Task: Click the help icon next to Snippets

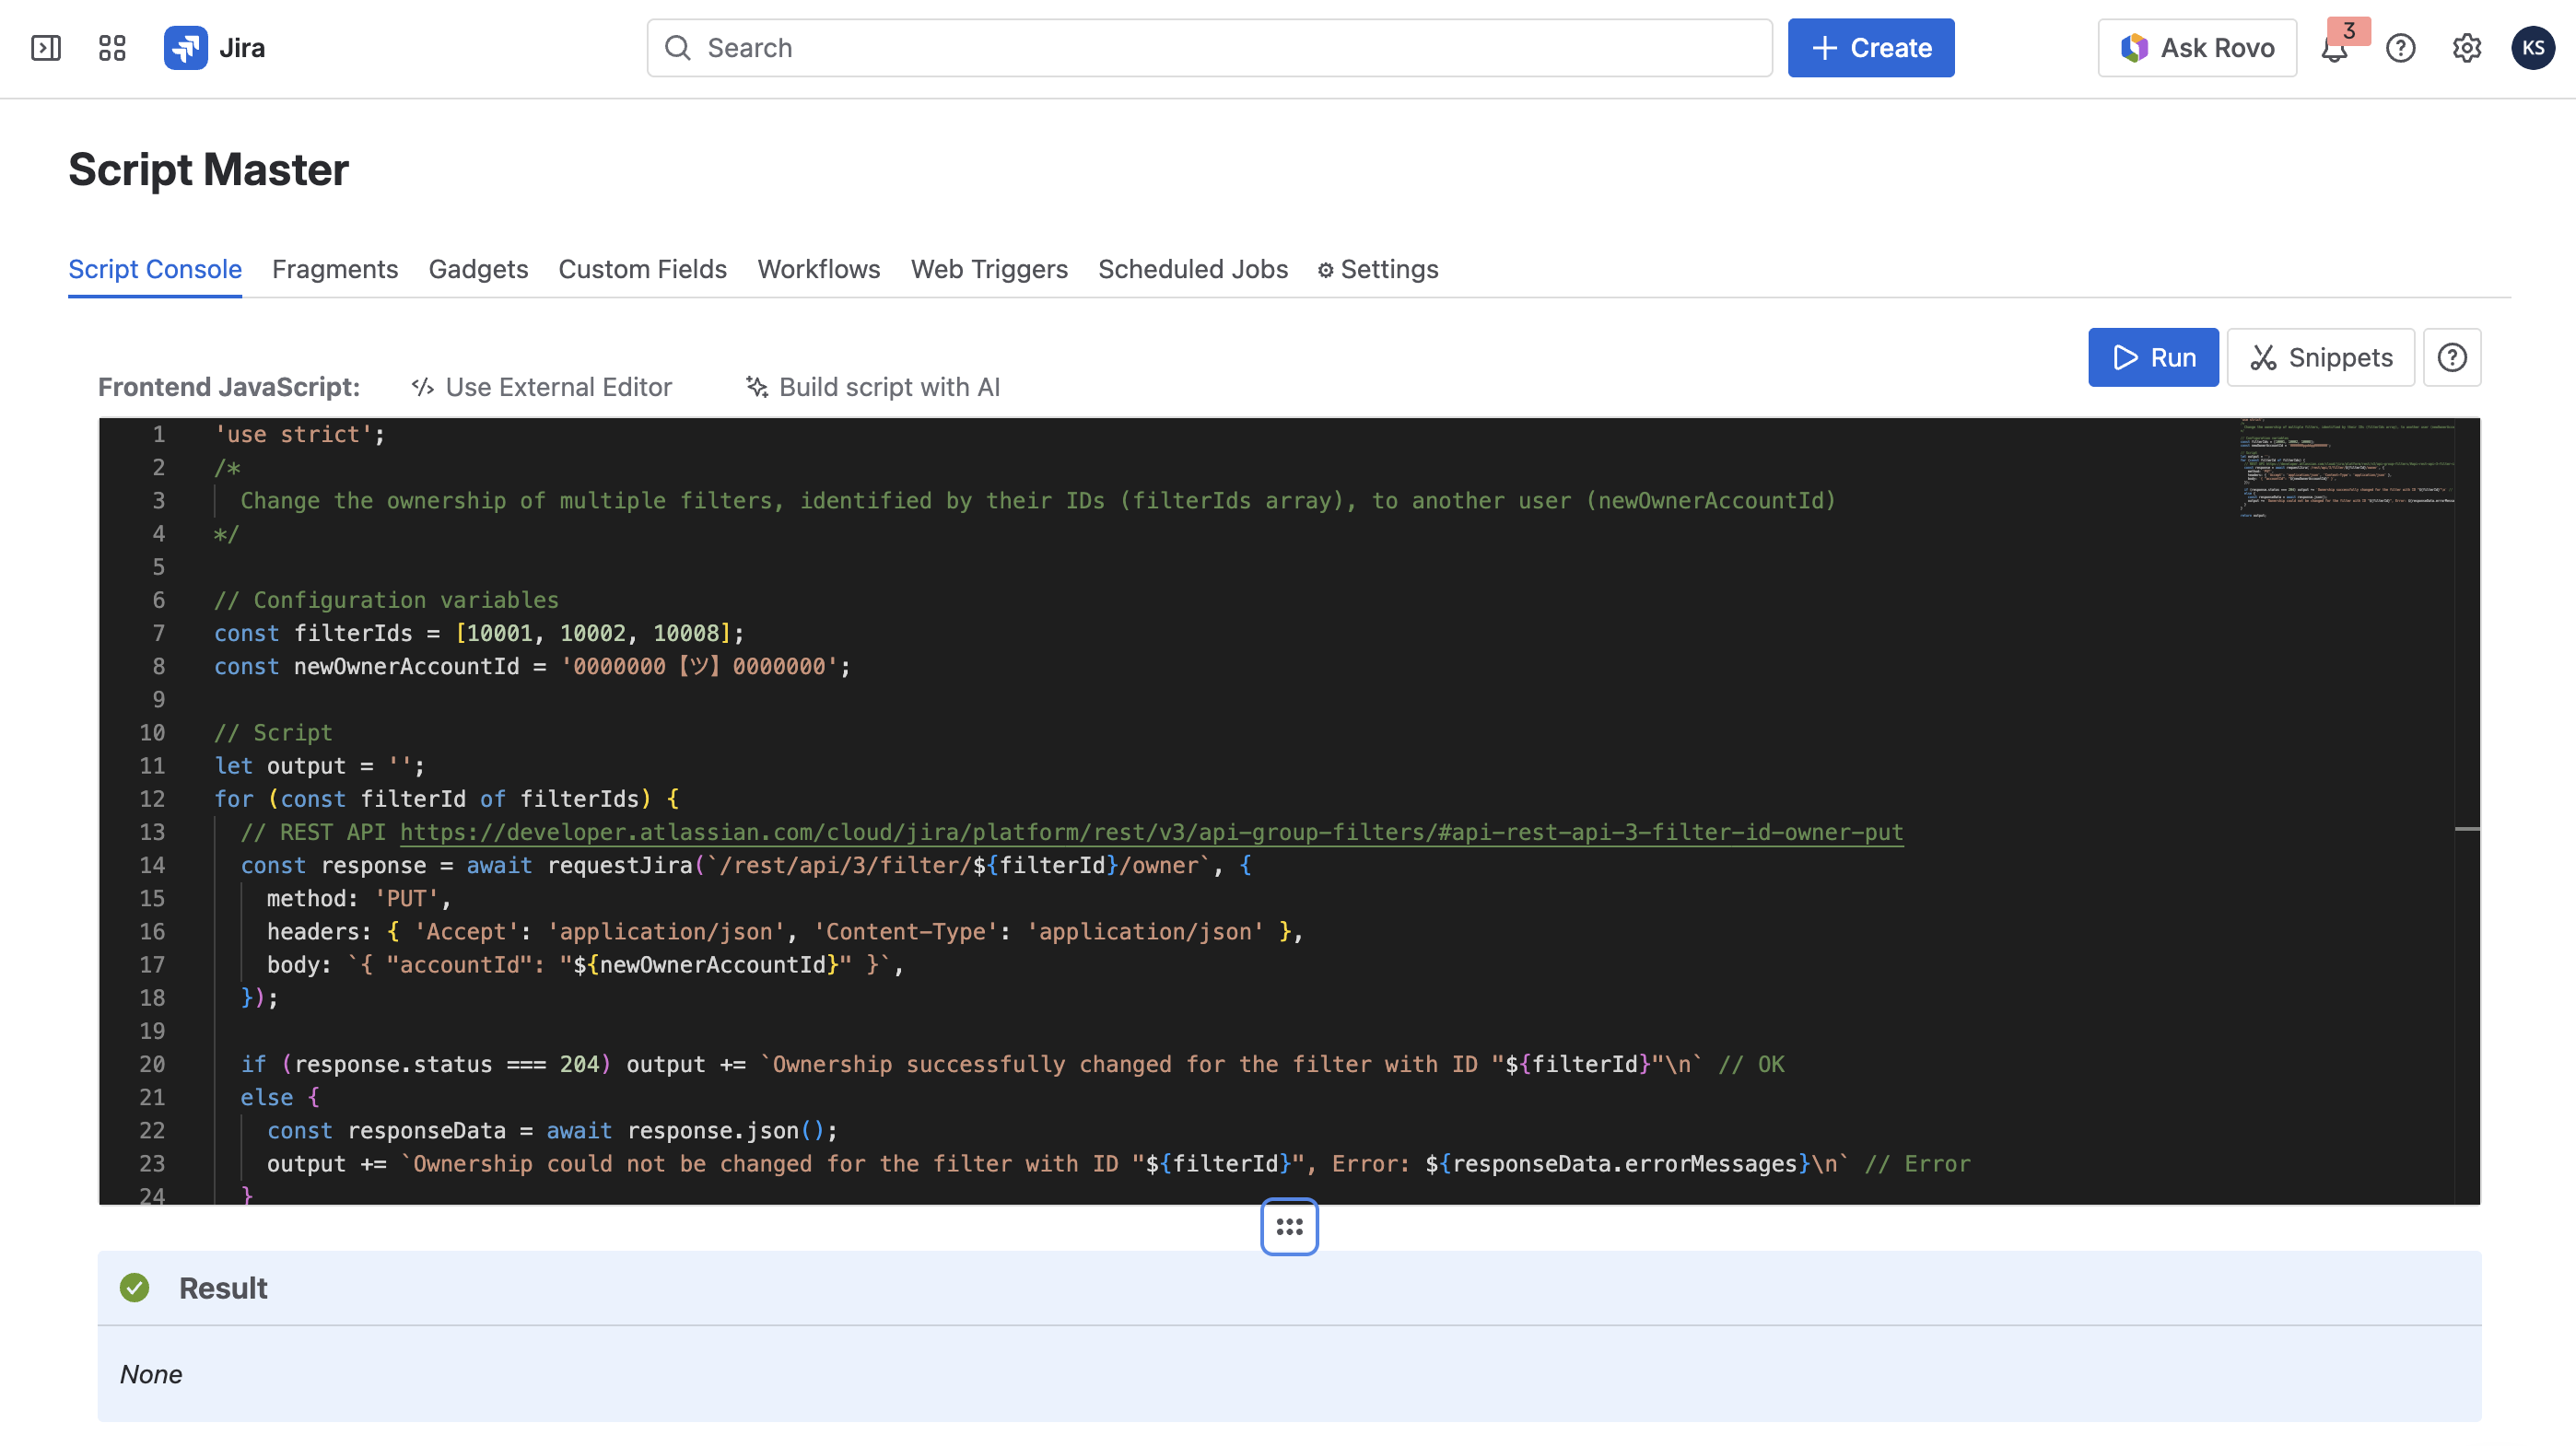Action: 2451,357
